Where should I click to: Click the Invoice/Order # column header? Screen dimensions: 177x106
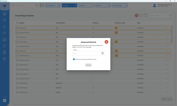tap(61, 23)
